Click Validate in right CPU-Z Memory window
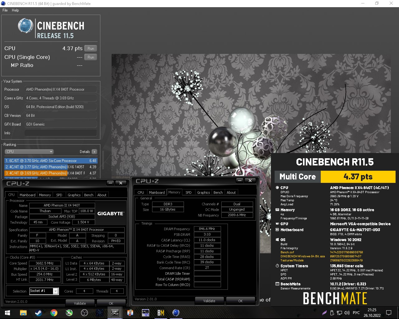This screenshot has width=399, height=319. point(209,301)
